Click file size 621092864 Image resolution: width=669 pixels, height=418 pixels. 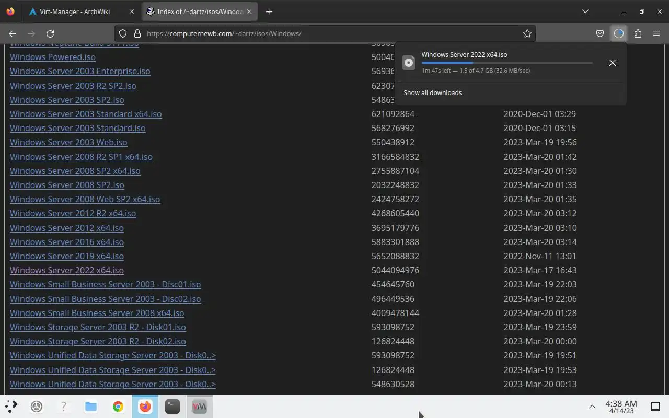393,114
